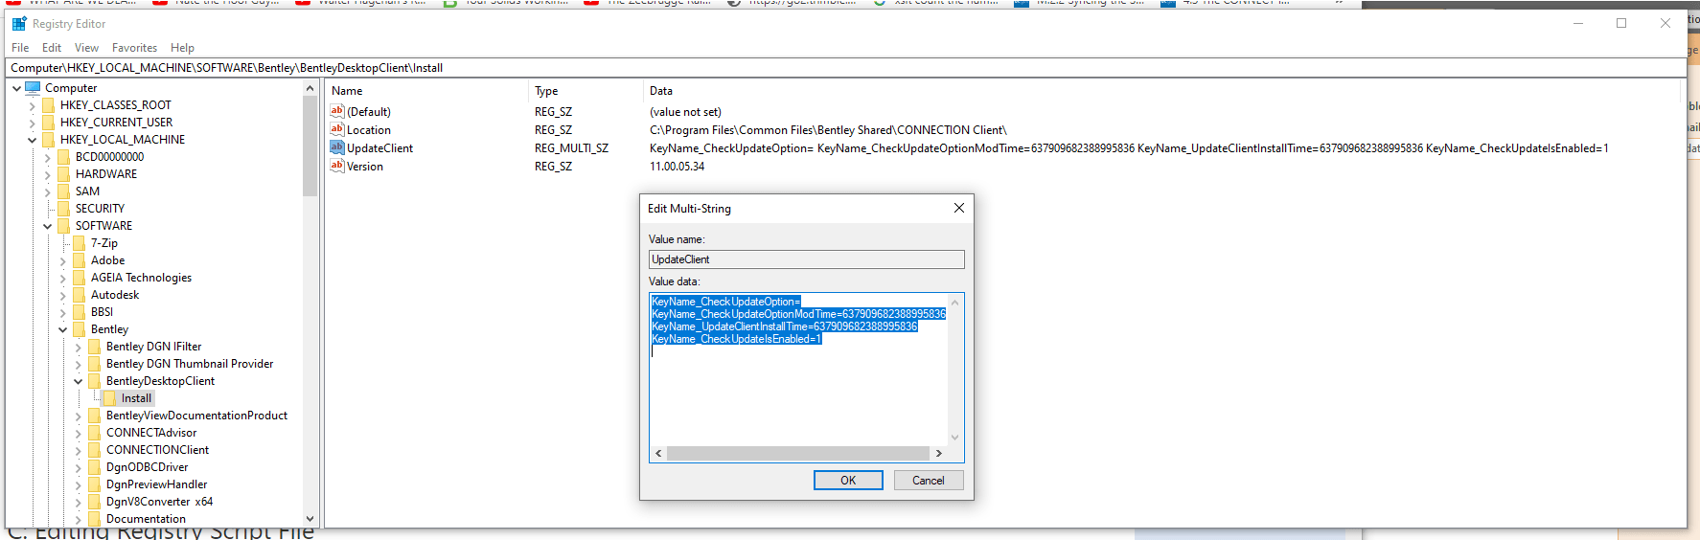Select the CONNECTAdvisor folder icon
Screen dimensions: 1700x540
(95, 433)
